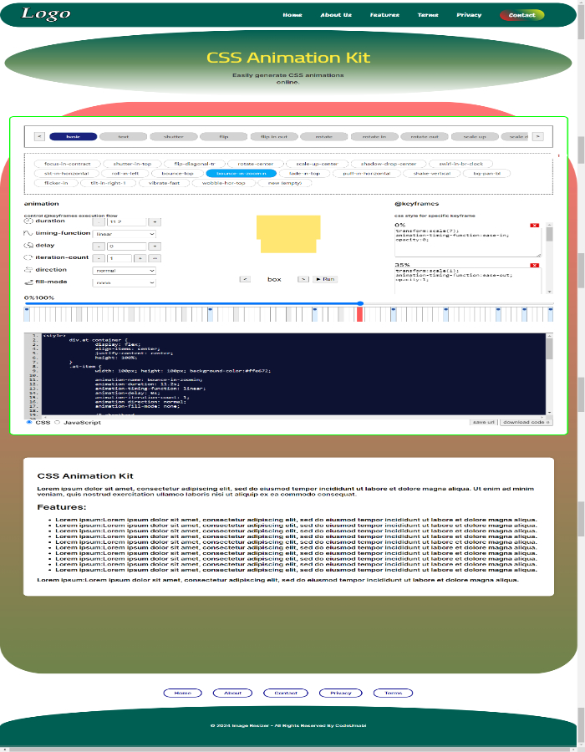The height and width of the screenshot is (752, 585).
Task: Choose the new (empty) preset
Action: (x=285, y=183)
